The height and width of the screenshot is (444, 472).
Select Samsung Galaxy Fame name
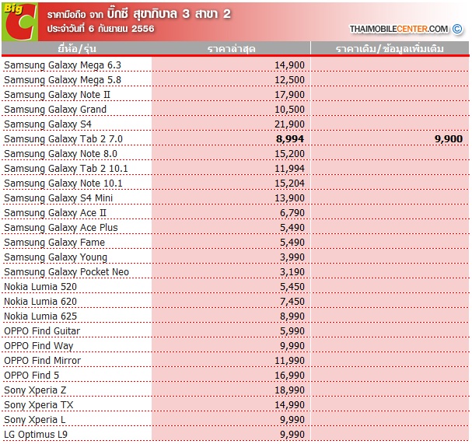tap(54, 242)
